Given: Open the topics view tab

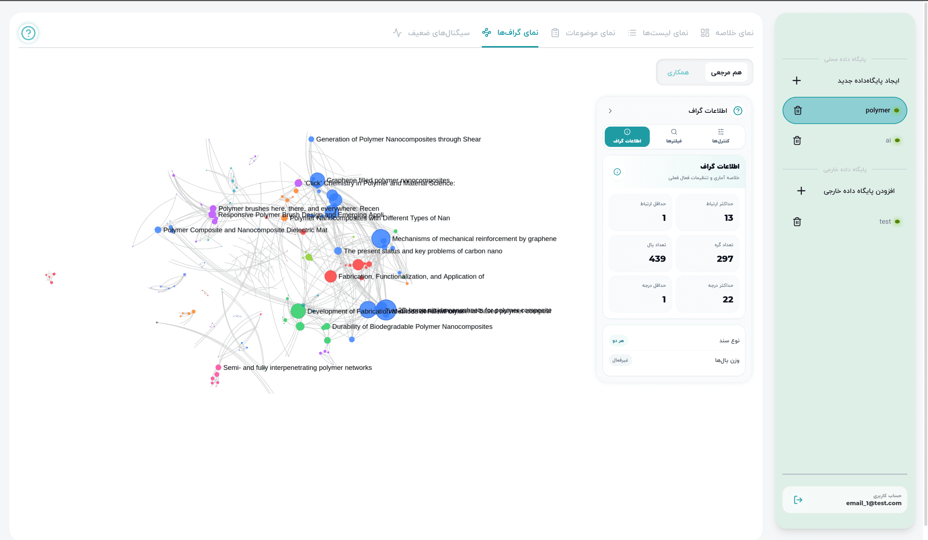Looking at the screenshot, I should [x=583, y=33].
